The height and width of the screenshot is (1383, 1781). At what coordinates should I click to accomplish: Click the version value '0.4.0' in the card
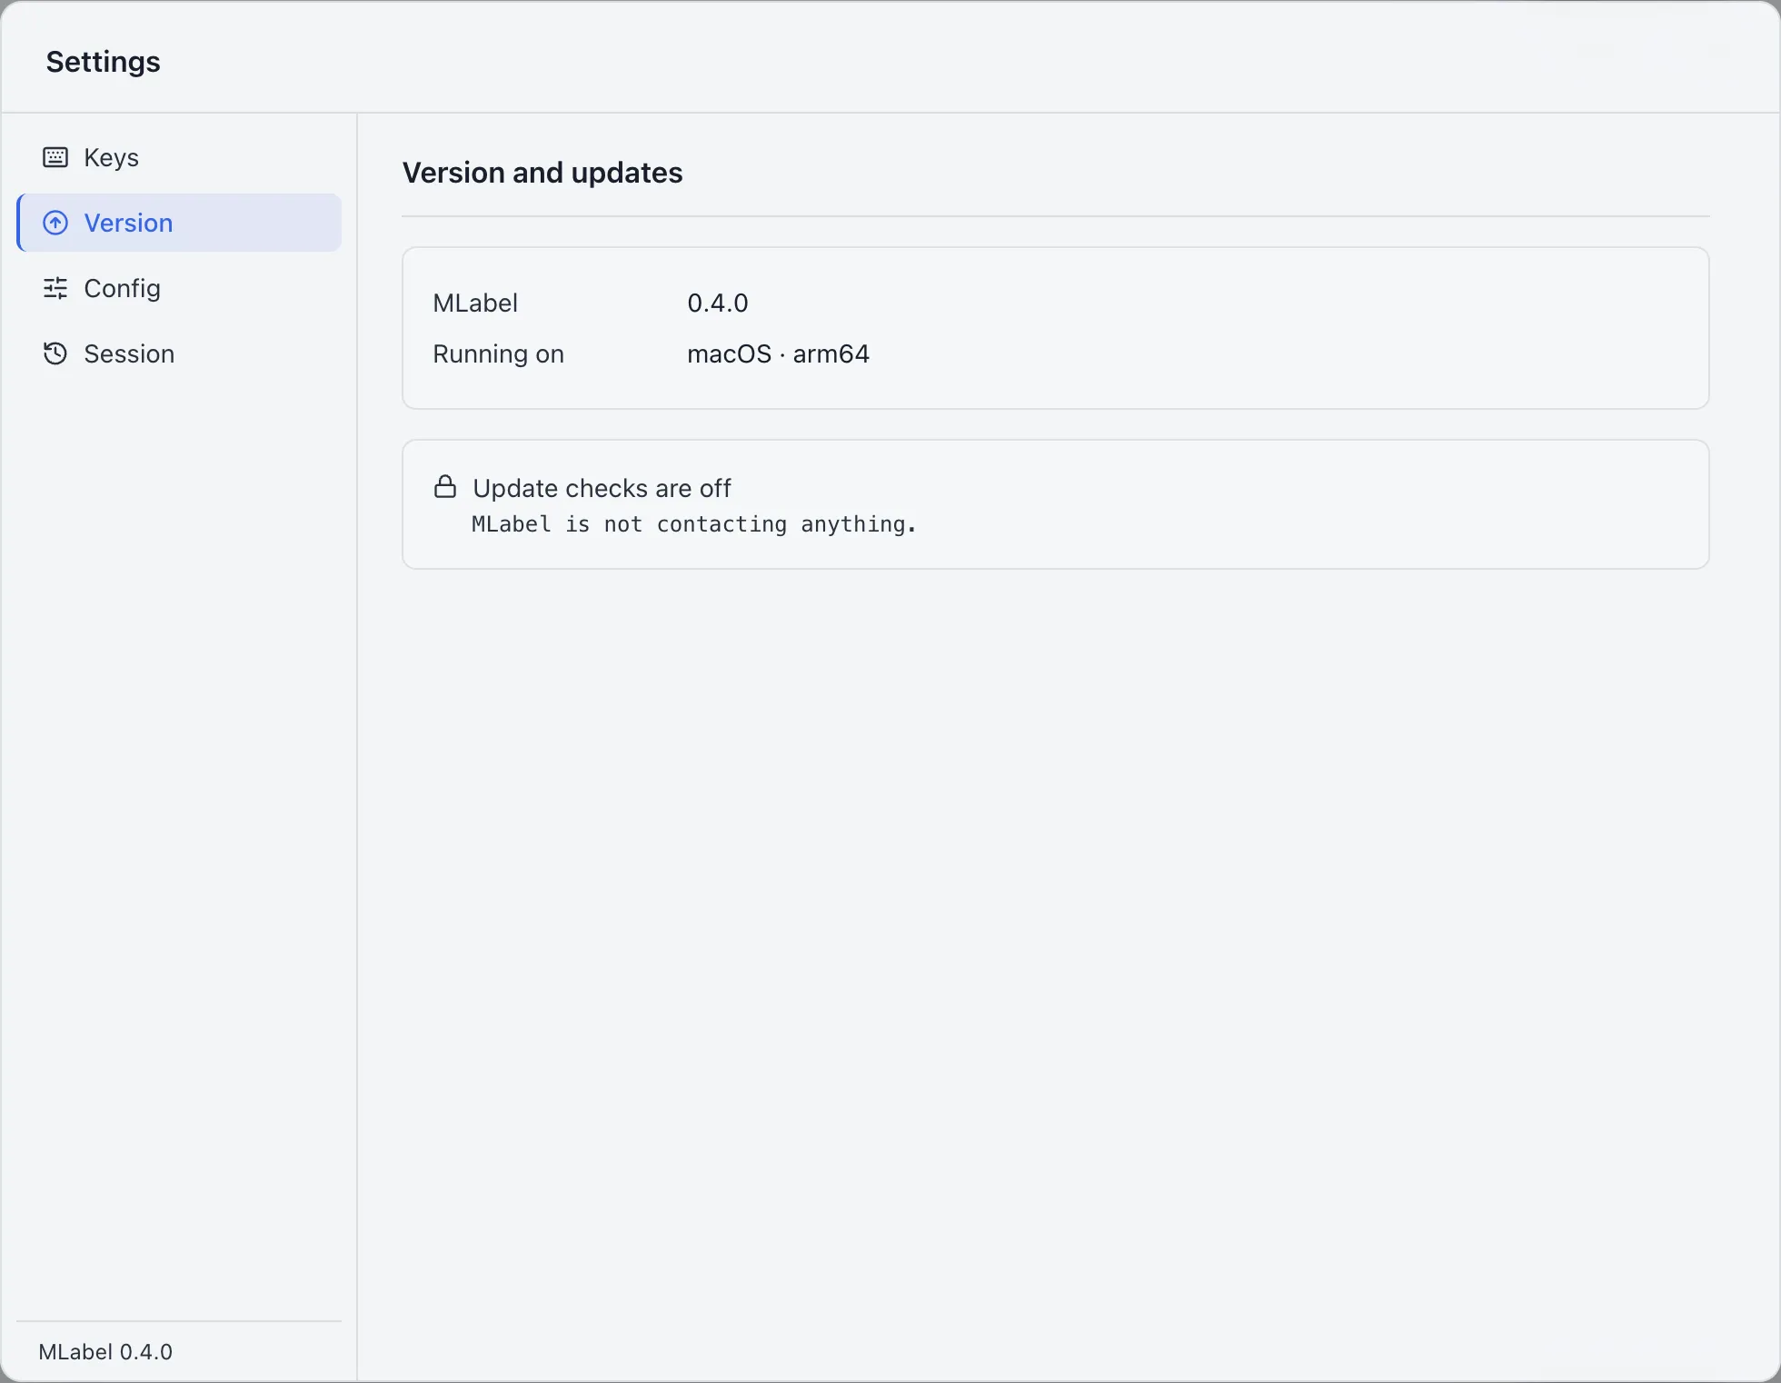tap(718, 303)
